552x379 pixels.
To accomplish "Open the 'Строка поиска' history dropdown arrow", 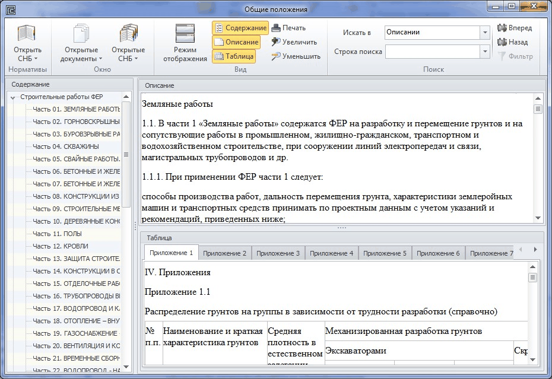I will [485, 52].
